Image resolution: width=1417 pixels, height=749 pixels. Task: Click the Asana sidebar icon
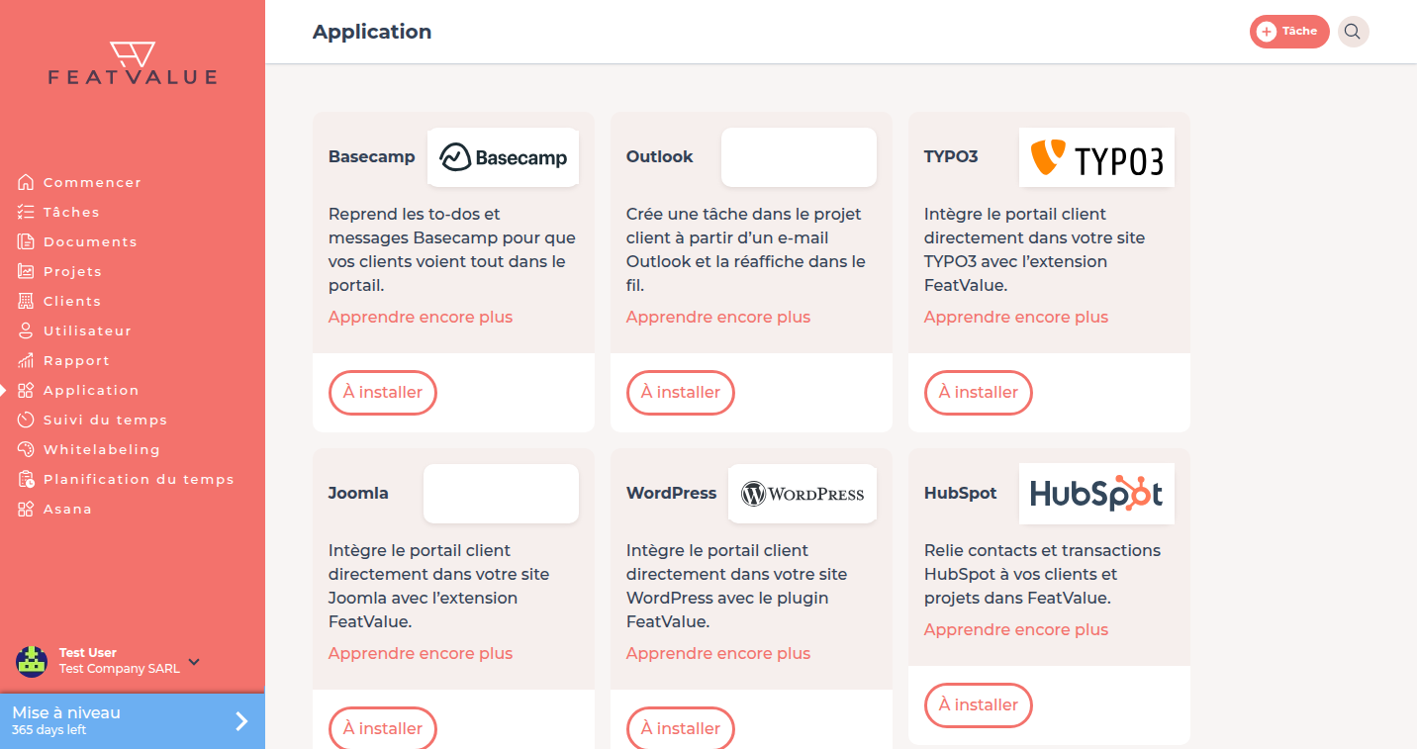point(26,509)
